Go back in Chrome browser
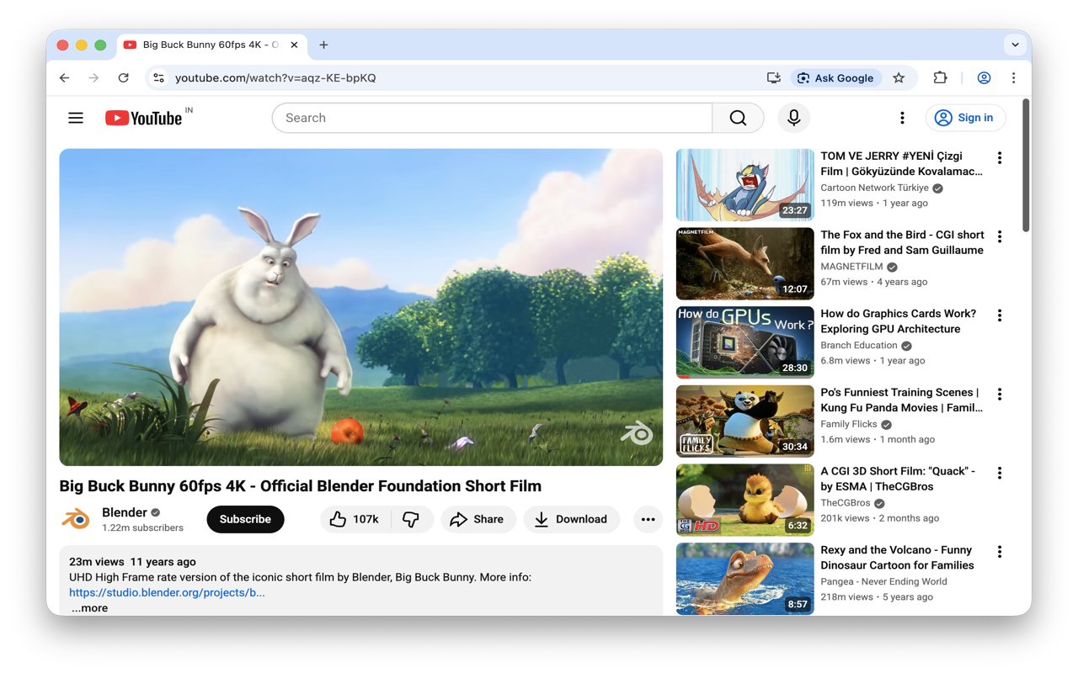The image size is (1078, 673). [x=65, y=77]
